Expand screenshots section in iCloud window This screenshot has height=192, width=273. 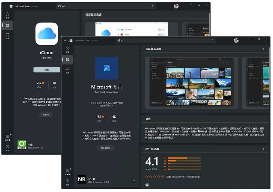204,14
